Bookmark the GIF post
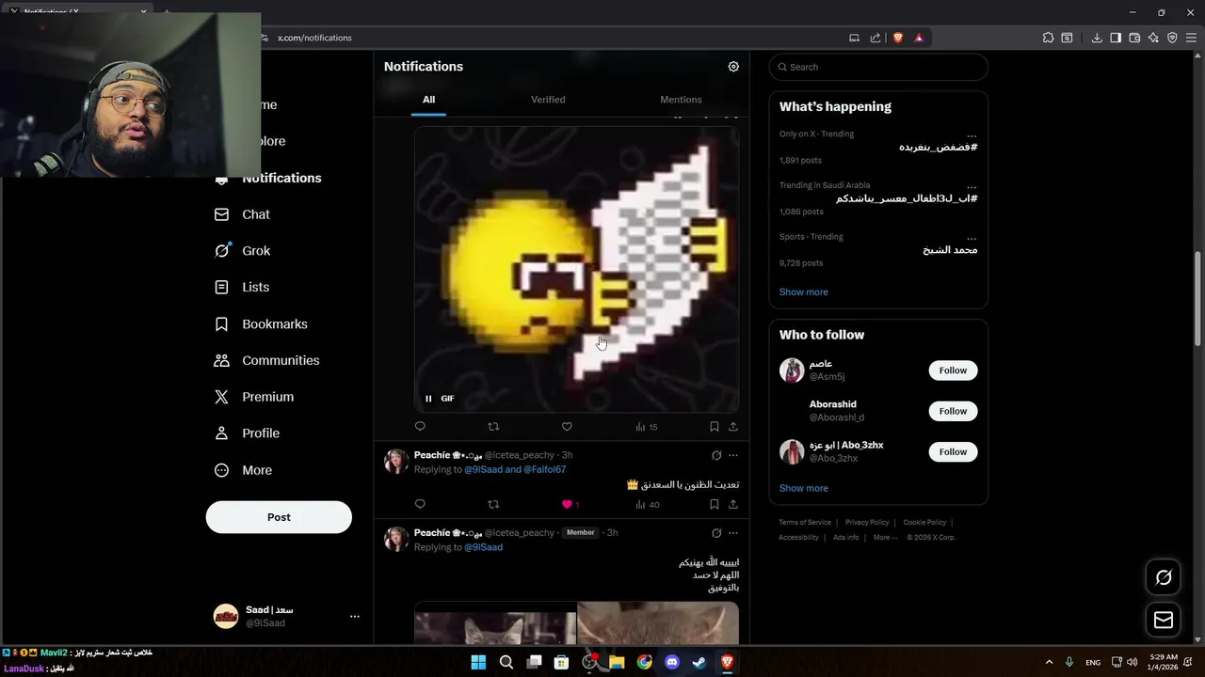The image size is (1205, 677). coord(715,427)
